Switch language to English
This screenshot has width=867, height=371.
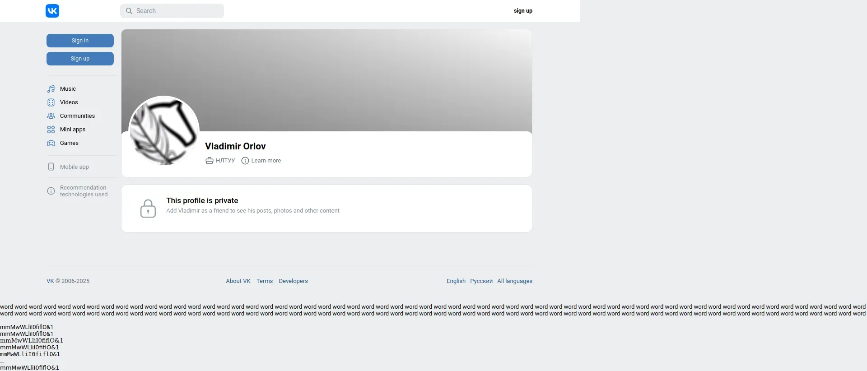(456, 281)
